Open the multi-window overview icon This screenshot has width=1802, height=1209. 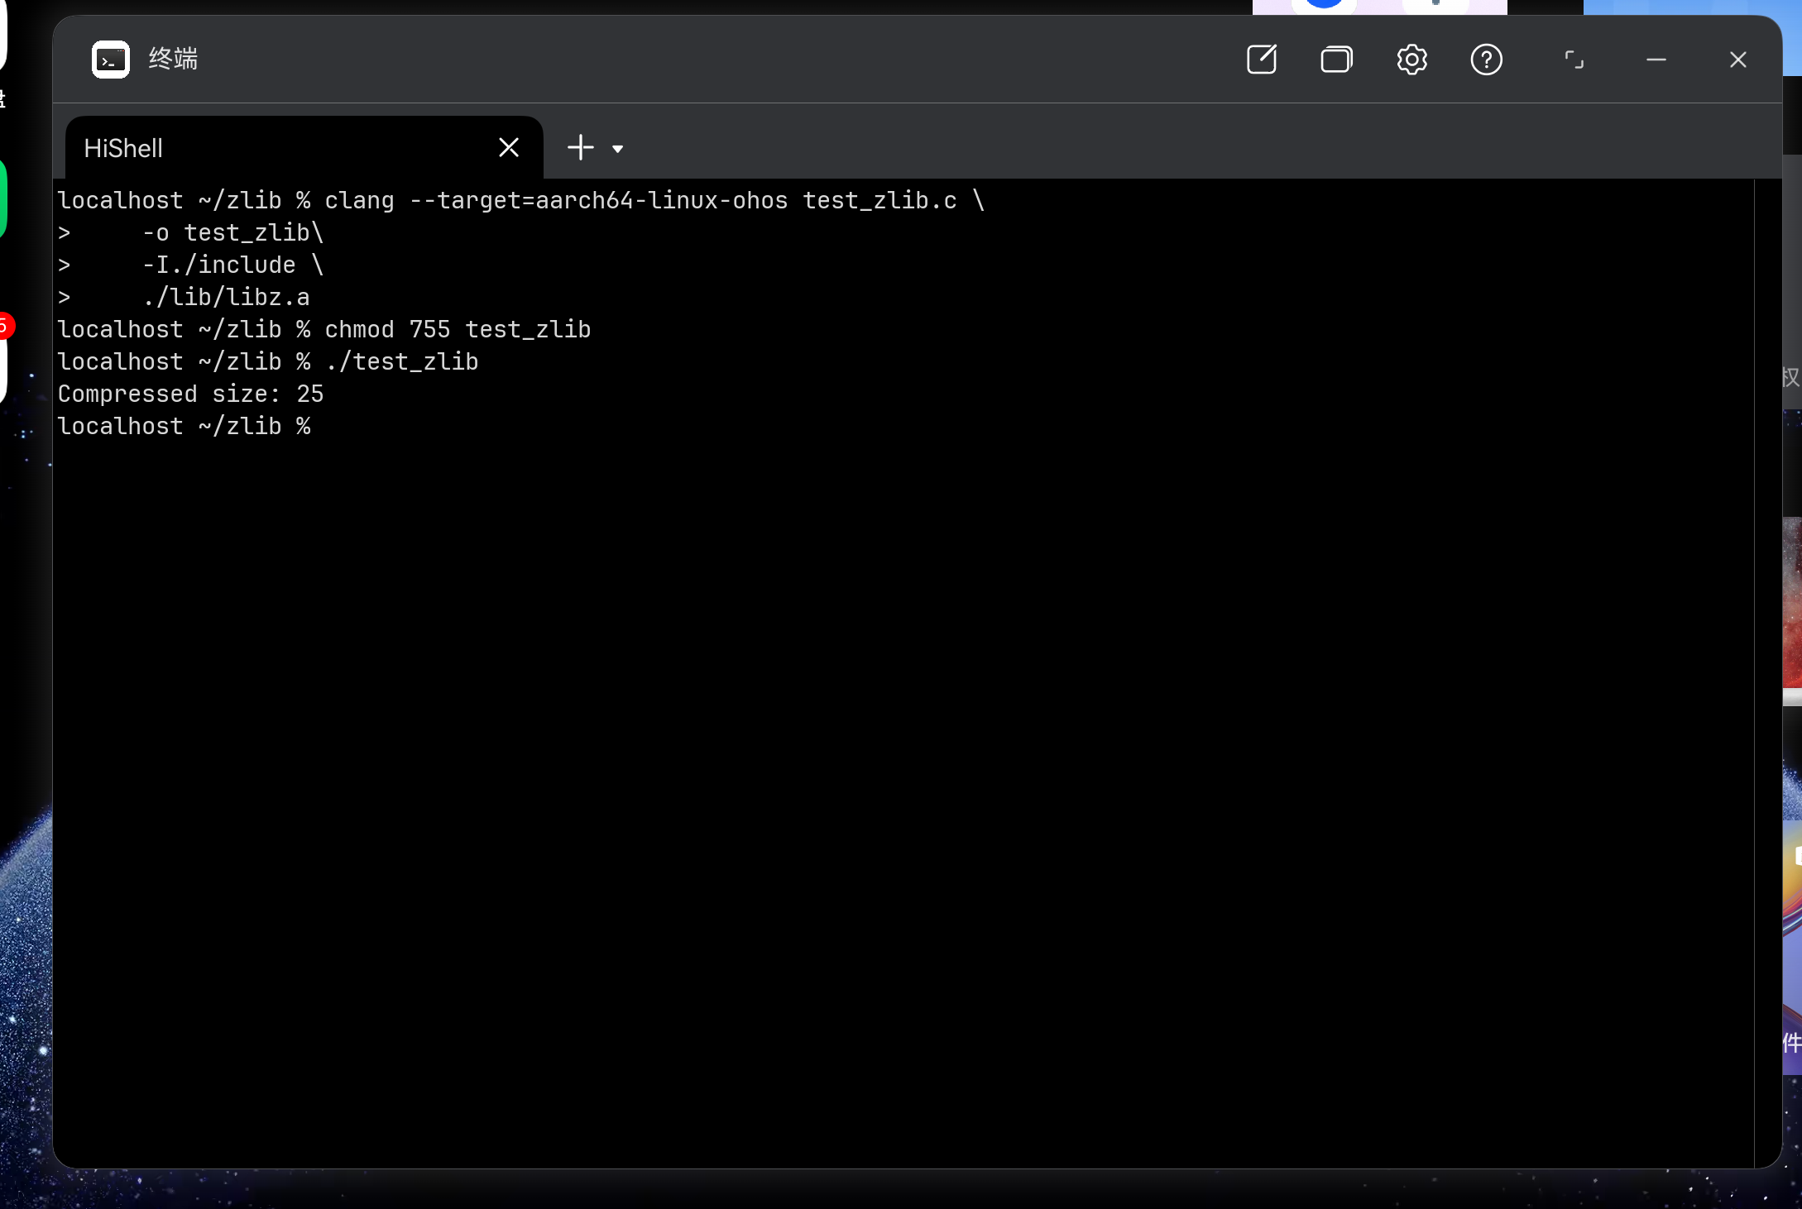click(1336, 60)
